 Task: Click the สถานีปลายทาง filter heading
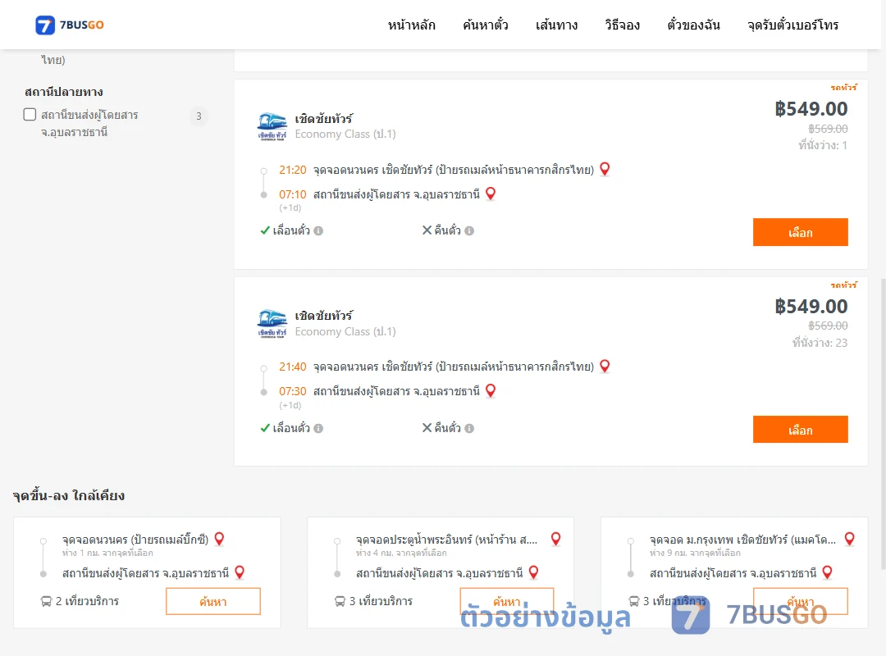64,92
